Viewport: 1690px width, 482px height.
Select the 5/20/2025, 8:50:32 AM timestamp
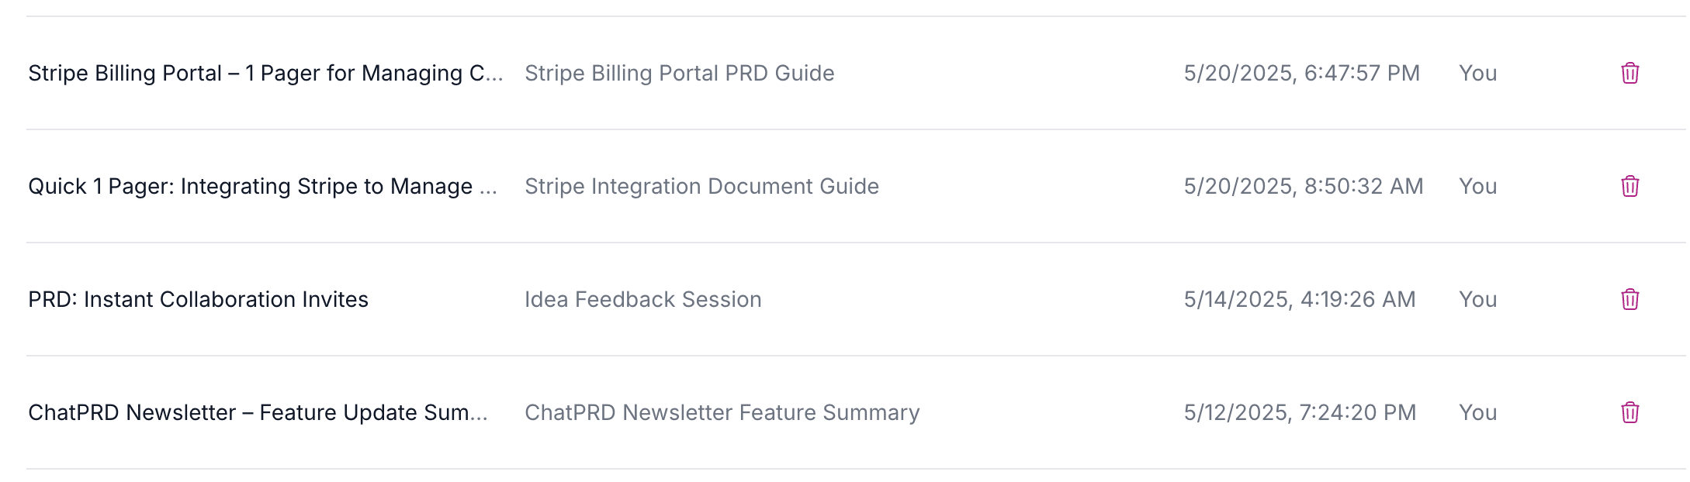click(1303, 186)
